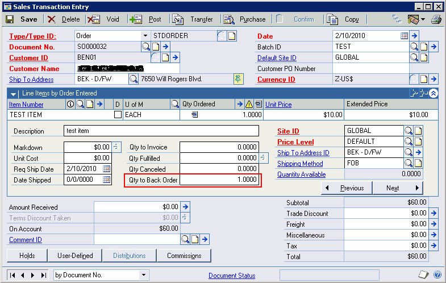Click the Item Number info icon
446x283 pixels.
pos(70,104)
